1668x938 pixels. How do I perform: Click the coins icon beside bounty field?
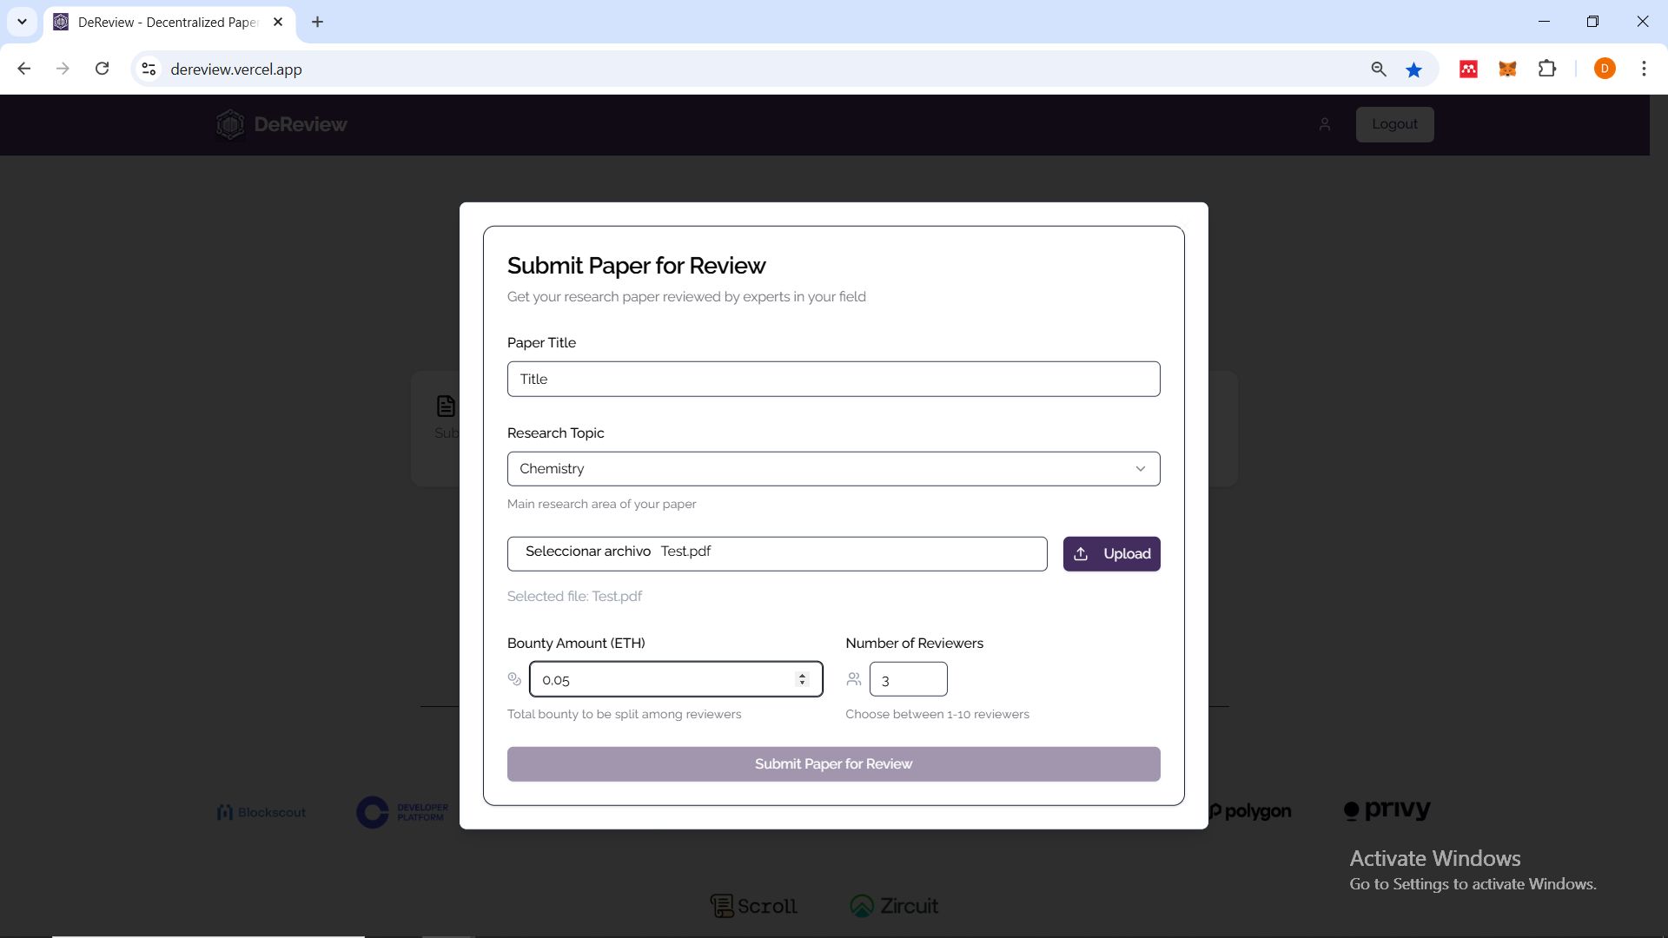click(514, 679)
